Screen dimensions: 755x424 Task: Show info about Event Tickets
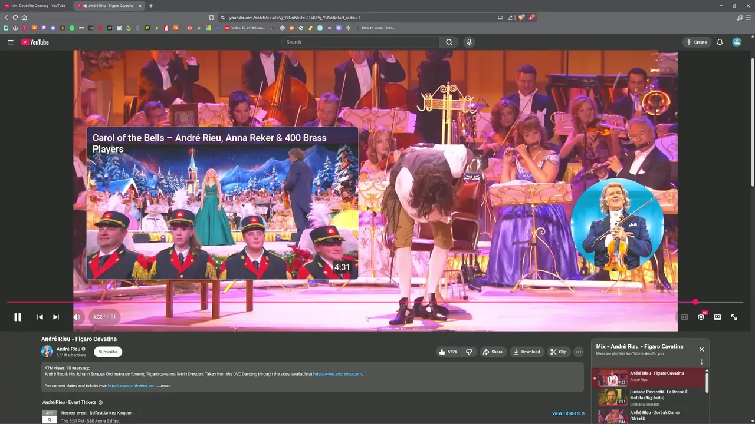coord(100,403)
